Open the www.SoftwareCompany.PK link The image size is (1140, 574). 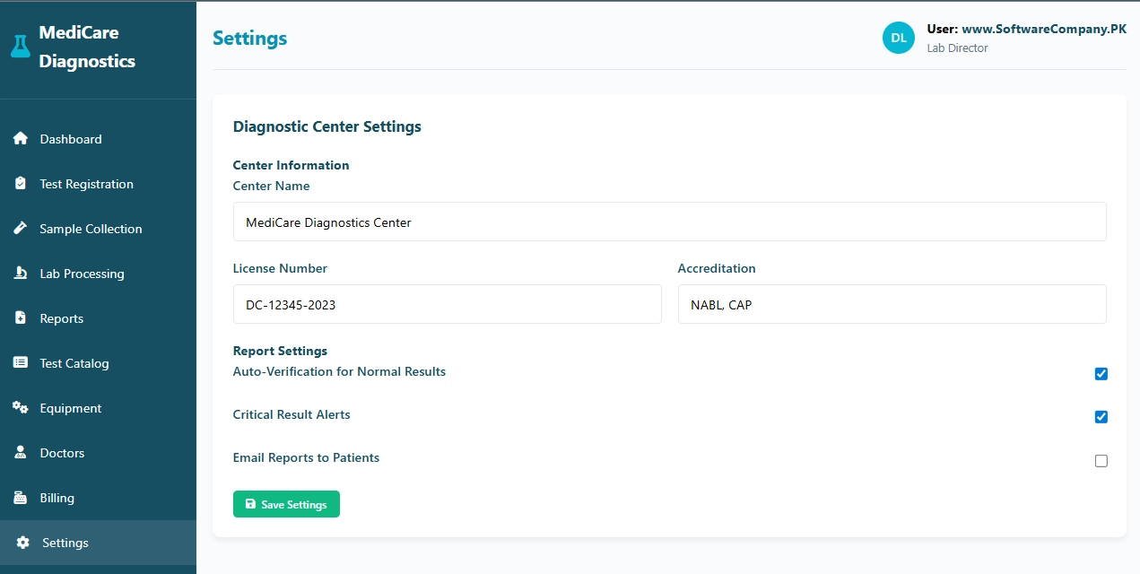1043,29
